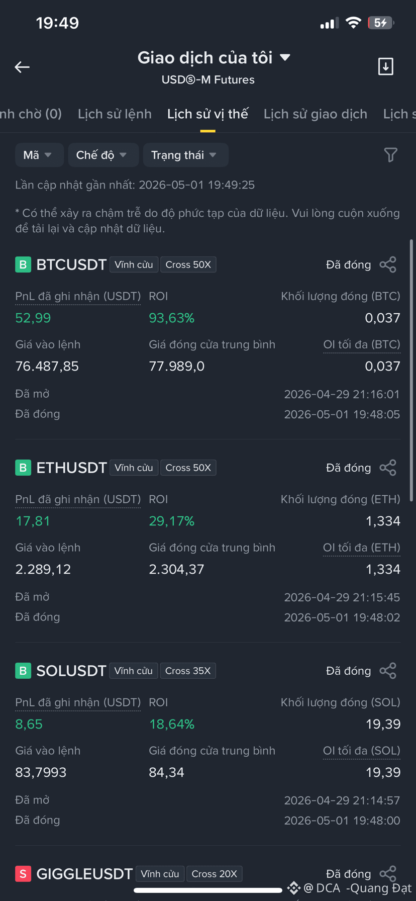
Task: Open the Trạng thái status dropdown
Action: coord(186,155)
